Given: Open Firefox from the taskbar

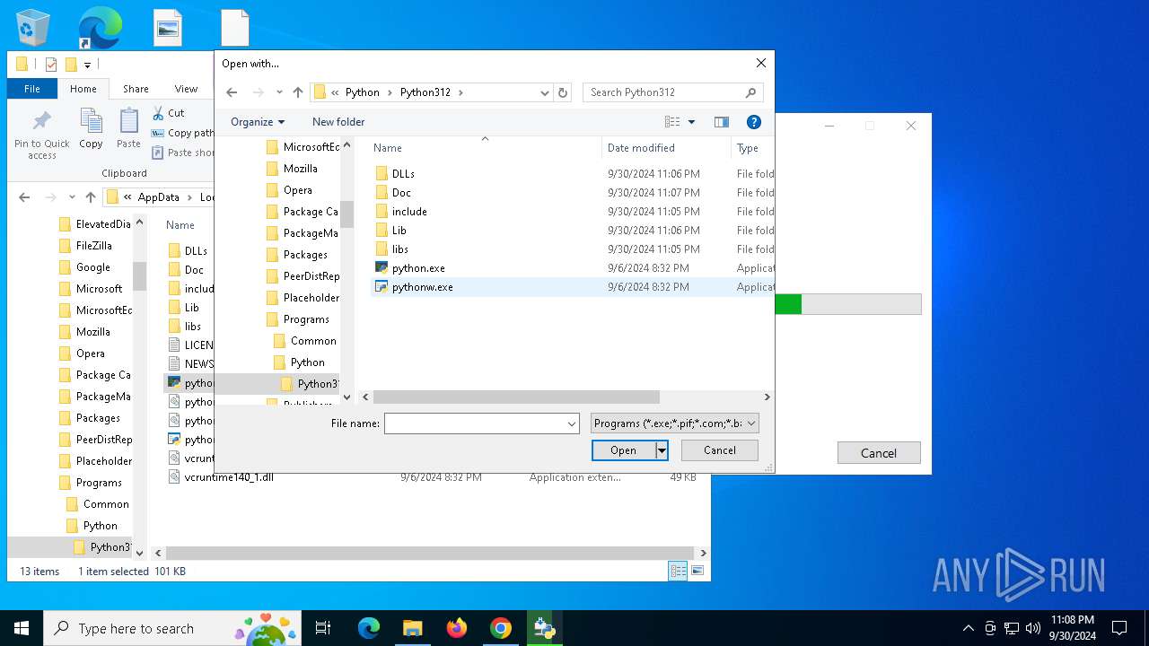Looking at the screenshot, I should pos(457,628).
